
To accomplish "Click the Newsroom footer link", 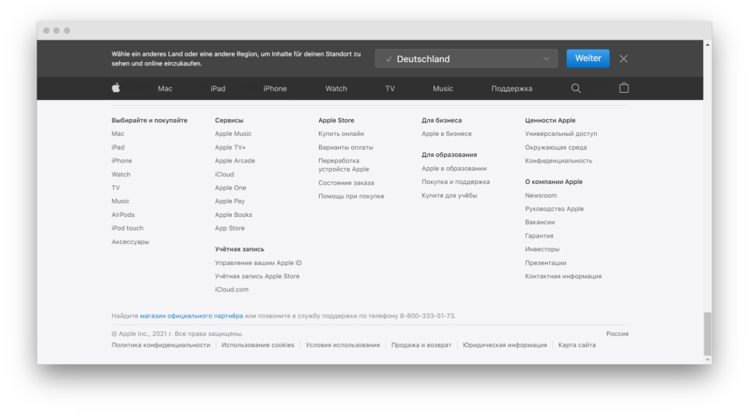I will click(x=541, y=196).
